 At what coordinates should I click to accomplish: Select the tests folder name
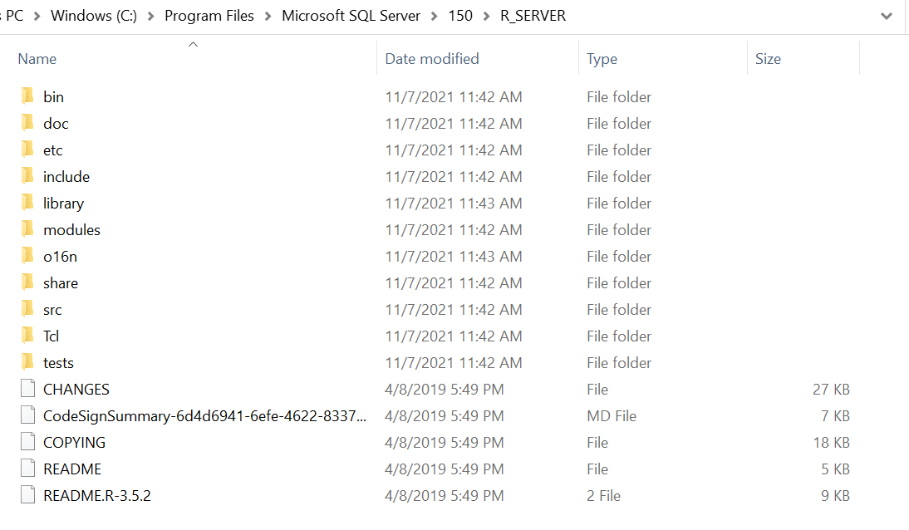58,364
